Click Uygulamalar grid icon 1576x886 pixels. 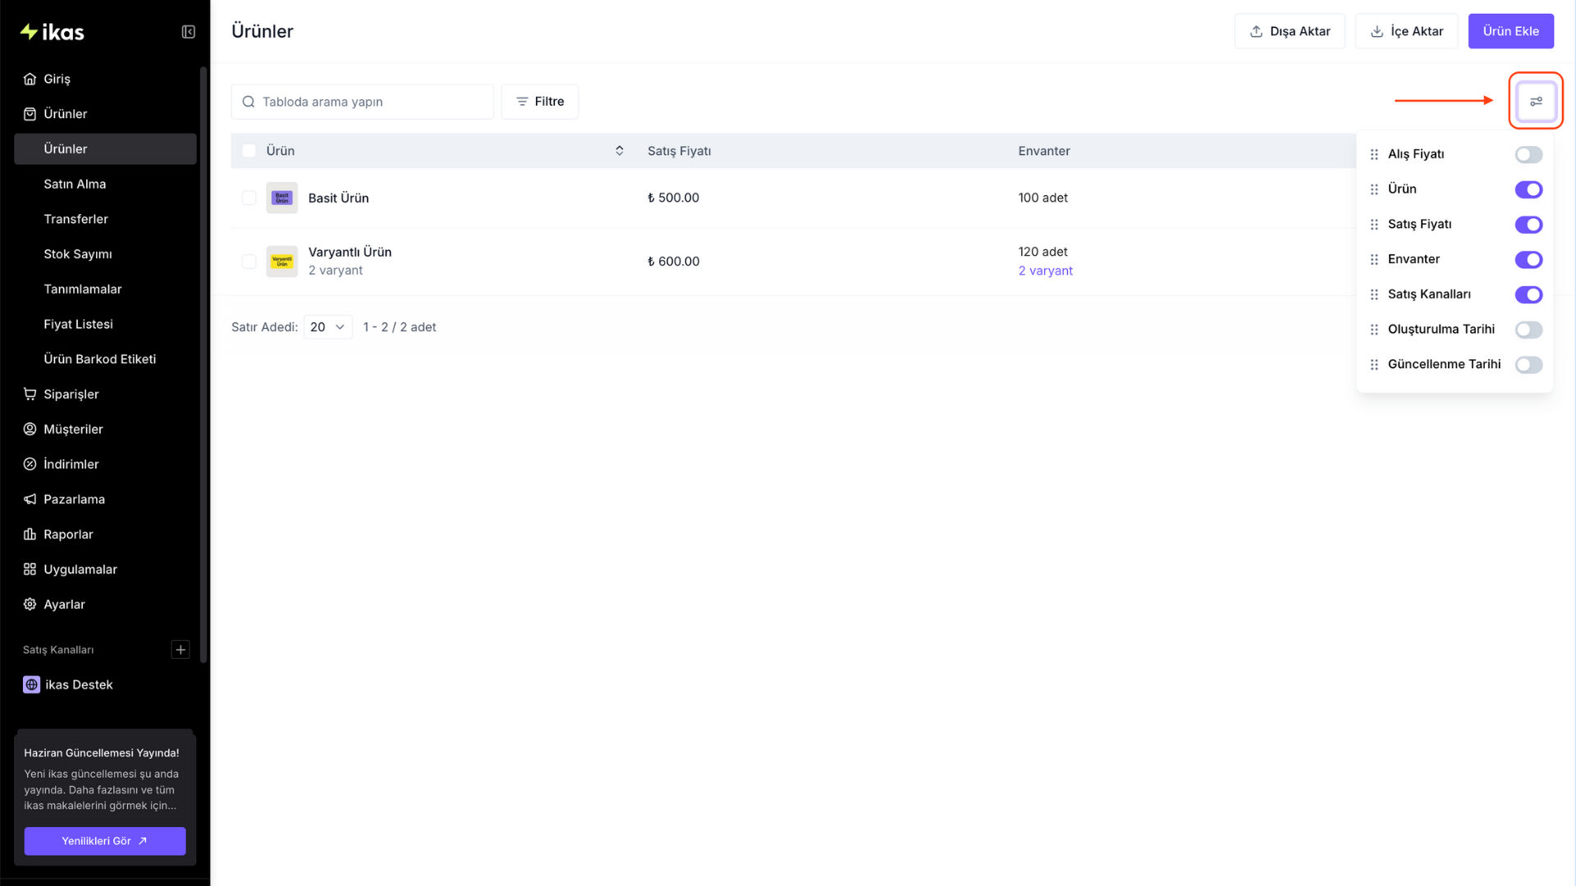click(x=30, y=569)
